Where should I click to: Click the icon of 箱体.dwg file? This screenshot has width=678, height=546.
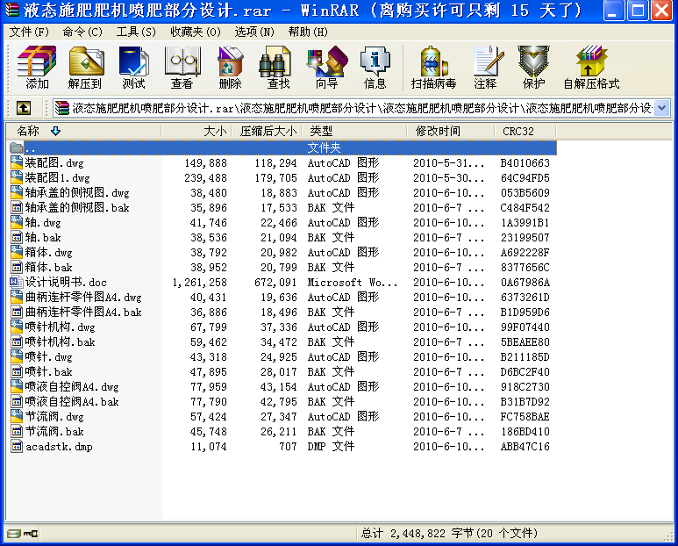(17, 252)
